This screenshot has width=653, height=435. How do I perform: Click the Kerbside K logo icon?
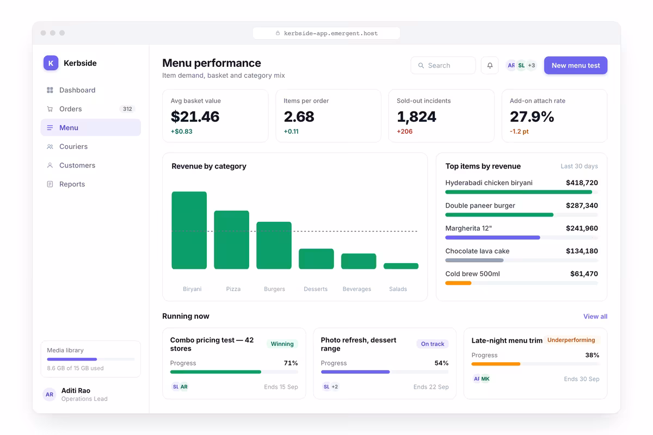tap(51, 63)
